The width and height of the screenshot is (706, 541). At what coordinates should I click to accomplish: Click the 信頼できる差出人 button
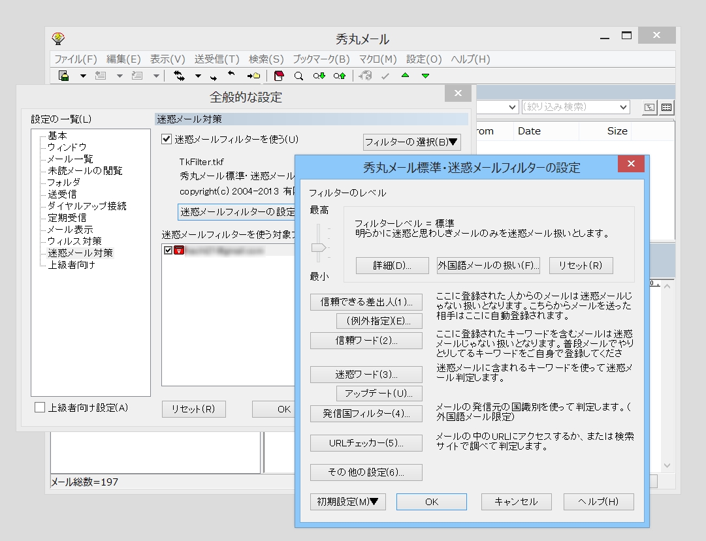(x=366, y=301)
